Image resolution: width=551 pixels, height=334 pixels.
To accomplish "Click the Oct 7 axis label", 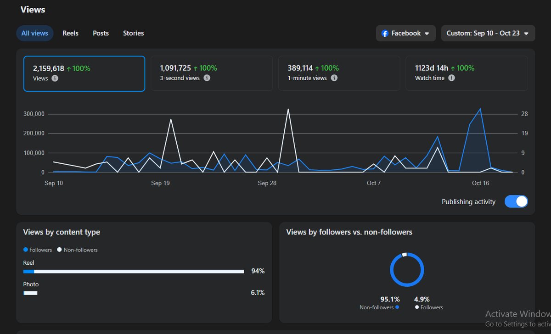I will [374, 183].
